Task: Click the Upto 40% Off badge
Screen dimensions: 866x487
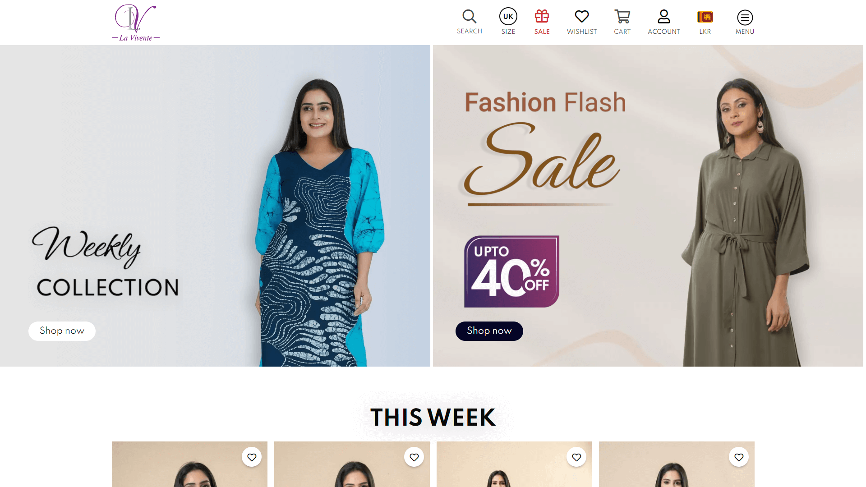Action: [x=511, y=271]
